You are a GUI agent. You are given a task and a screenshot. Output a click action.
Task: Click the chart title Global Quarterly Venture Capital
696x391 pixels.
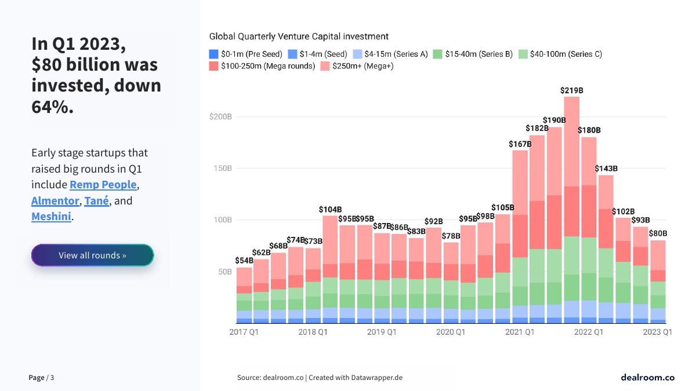299,36
